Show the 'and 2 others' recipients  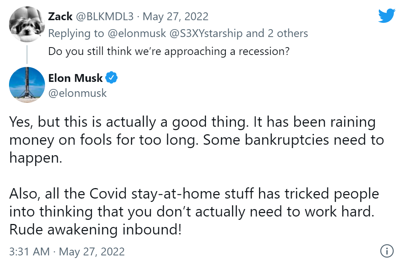277,34
